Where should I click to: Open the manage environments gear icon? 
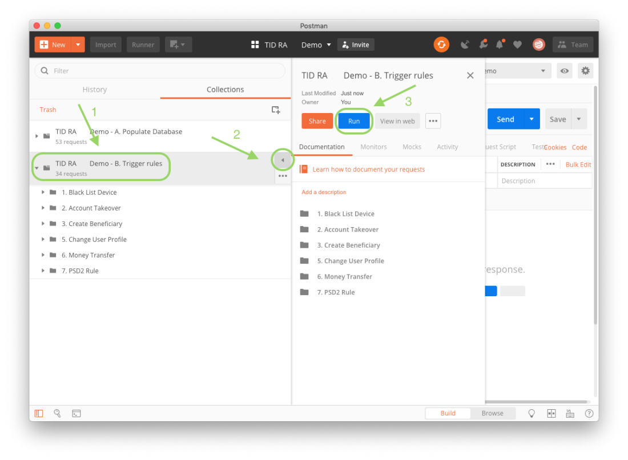pyautogui.click(x=585, y=71)
